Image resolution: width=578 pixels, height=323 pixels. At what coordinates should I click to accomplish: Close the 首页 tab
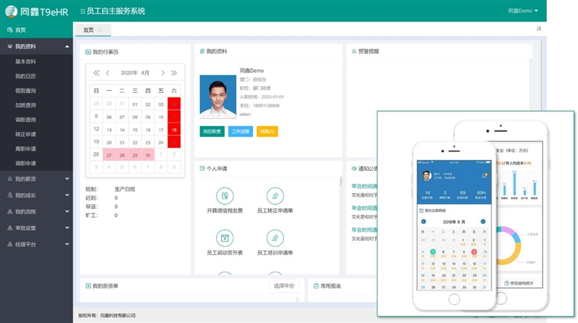pos(100,30)
